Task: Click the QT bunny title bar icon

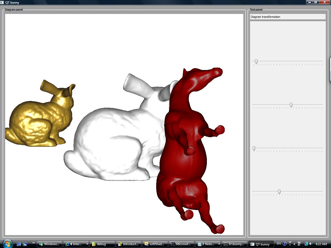Action: point(2,2)
